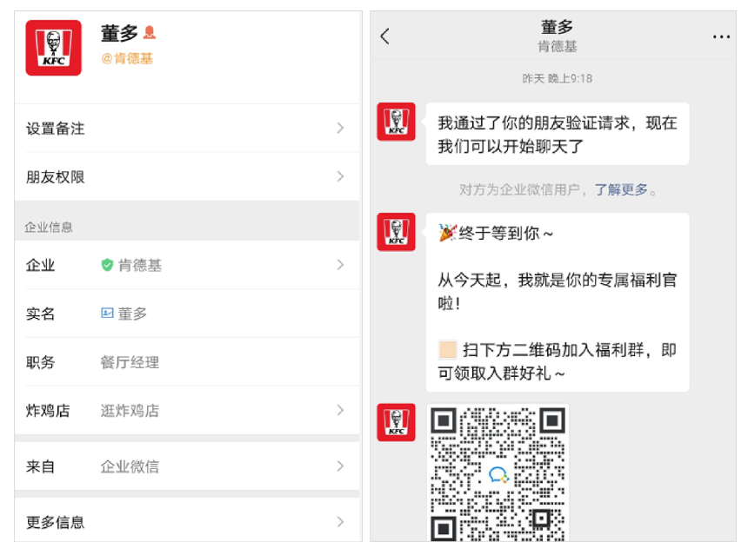
Task: Tap KFC avatar beside 终于等到你 message
Action: click(396, 232)
